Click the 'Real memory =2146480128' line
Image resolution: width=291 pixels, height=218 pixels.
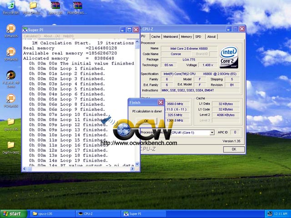point(70,48)
